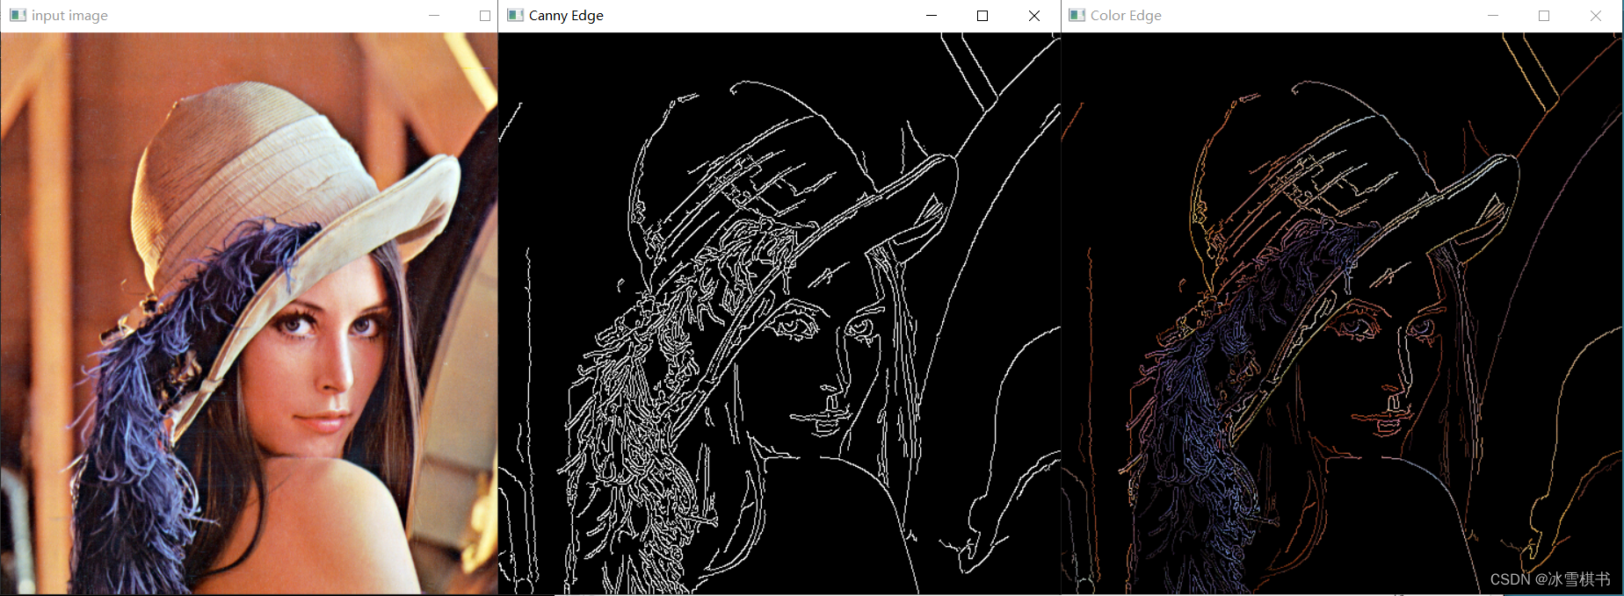Click the input image Lena photo
The height and width of the screenshot is (596, 1624).
[x=250, y=313]
